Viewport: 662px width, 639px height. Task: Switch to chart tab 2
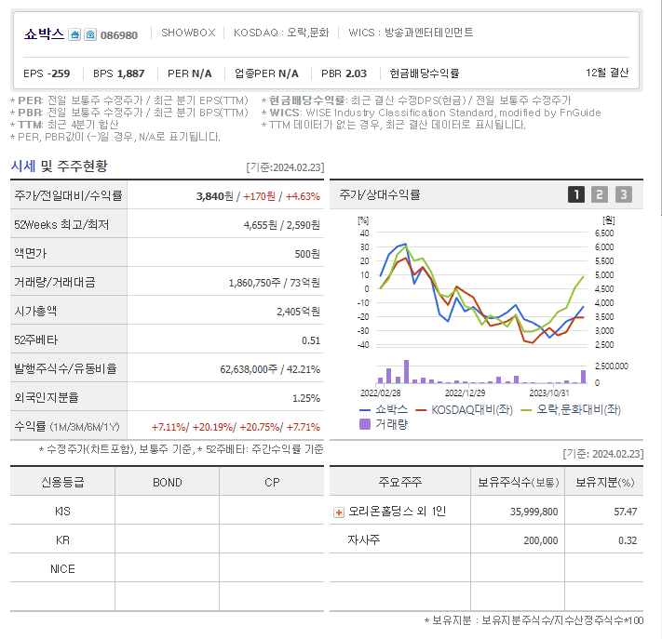pos(599,194)
